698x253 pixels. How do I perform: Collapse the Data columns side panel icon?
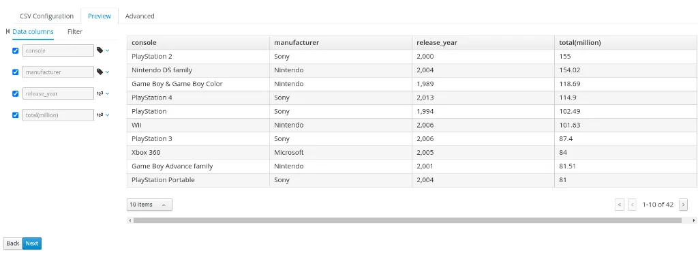coord(7,31)
